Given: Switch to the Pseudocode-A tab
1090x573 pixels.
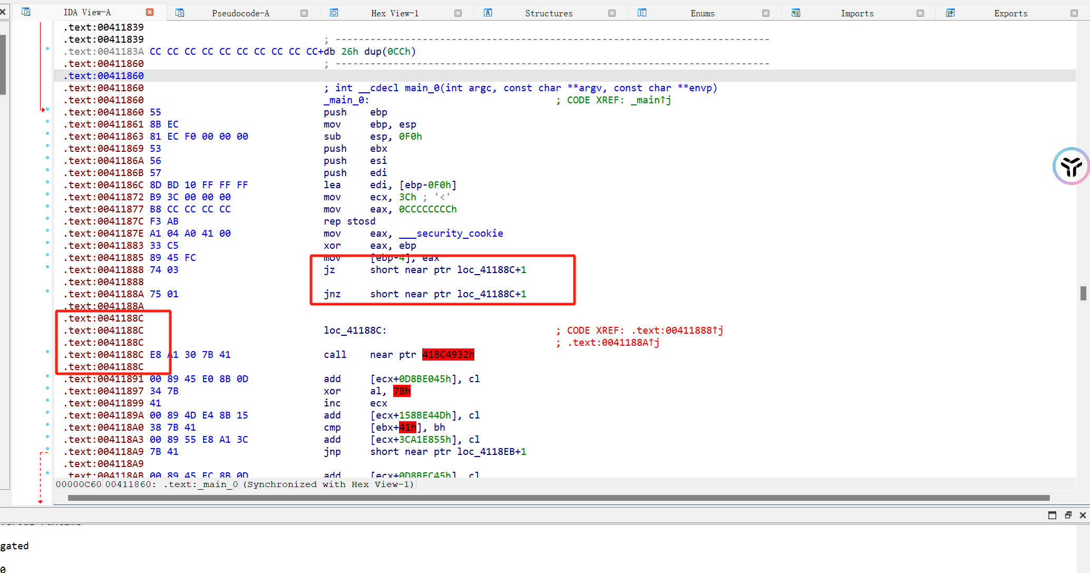Looking at the screenshot, I should click(x=240, y=13).
